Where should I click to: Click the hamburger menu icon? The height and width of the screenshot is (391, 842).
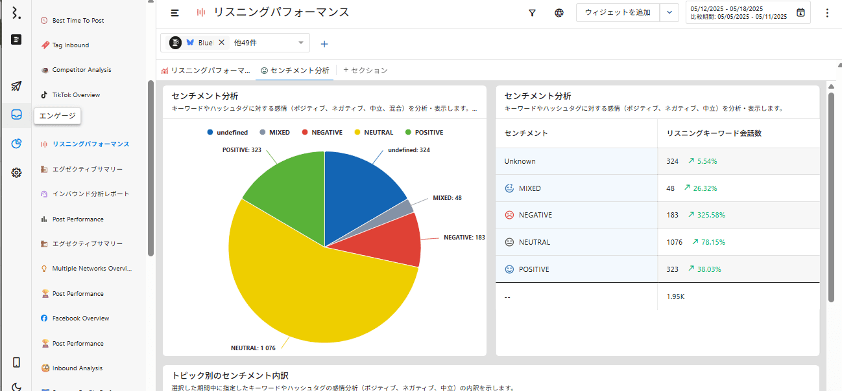click(174, 13)
